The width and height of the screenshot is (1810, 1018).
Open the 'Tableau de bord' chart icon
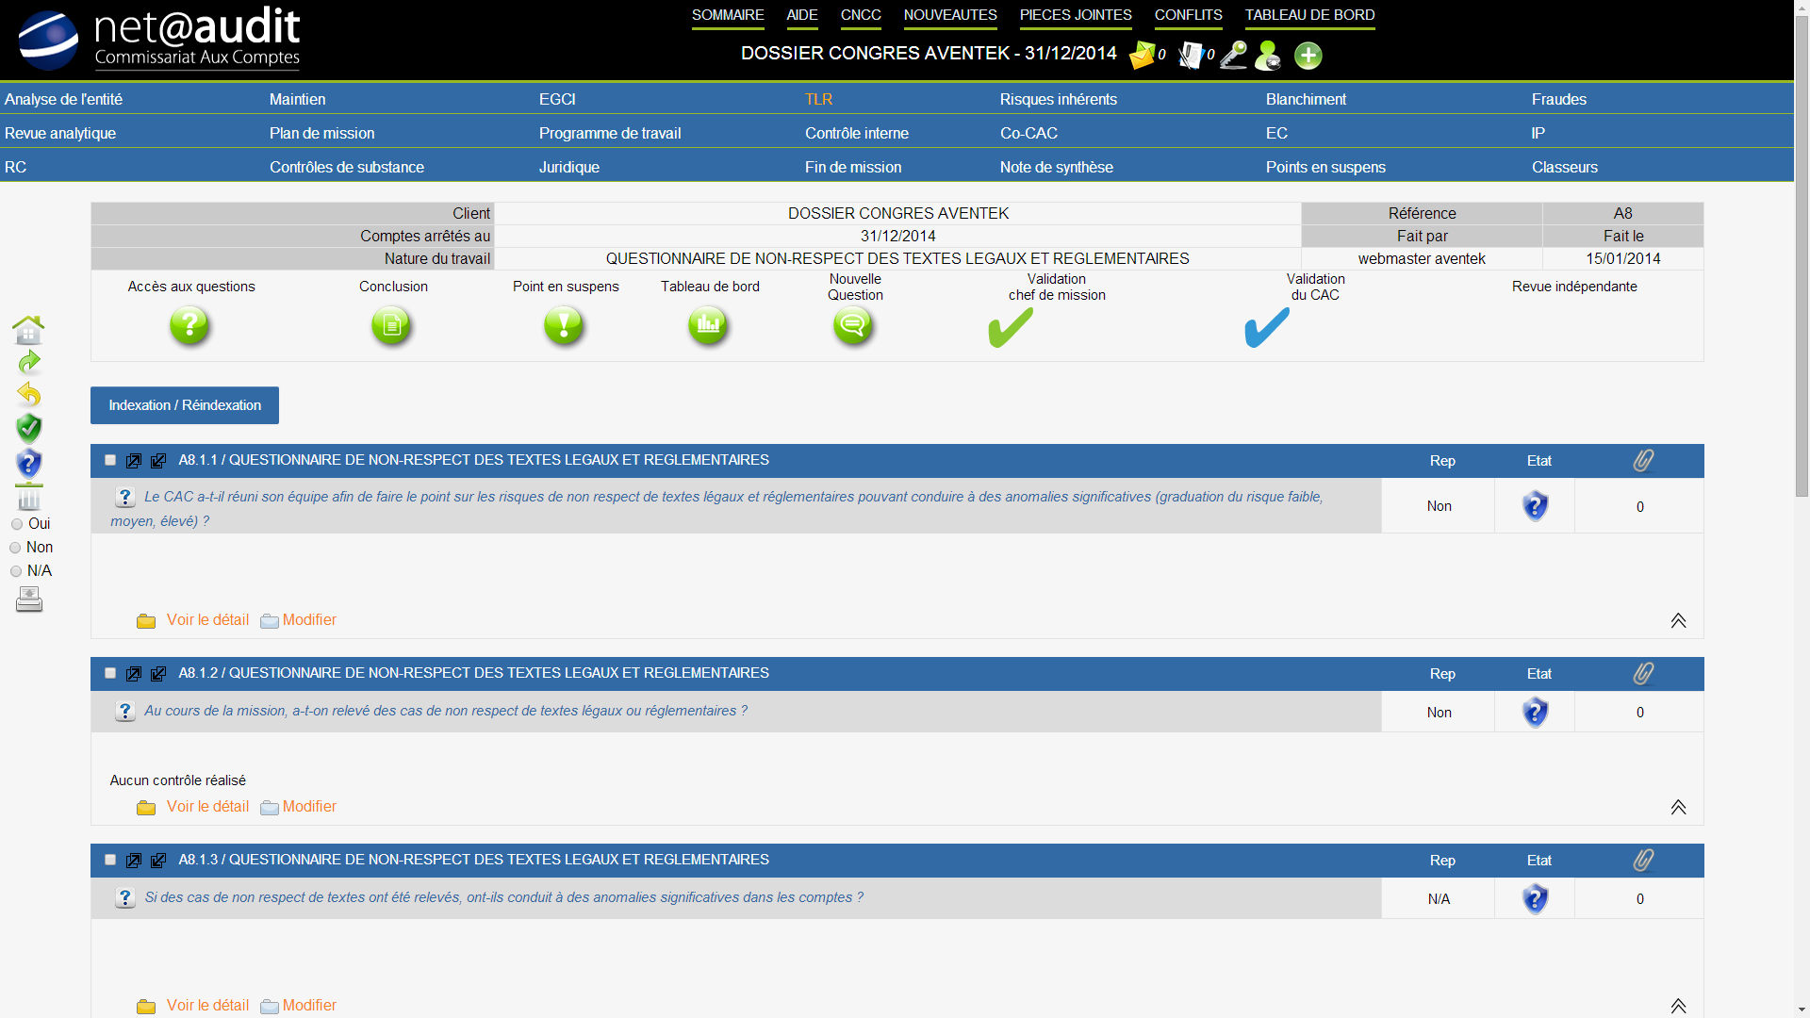(x=708, y=326)
